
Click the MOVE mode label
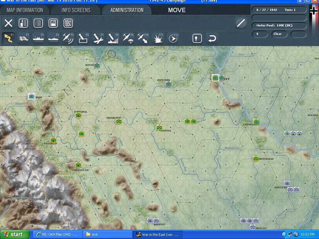click(x=177, y=10)
